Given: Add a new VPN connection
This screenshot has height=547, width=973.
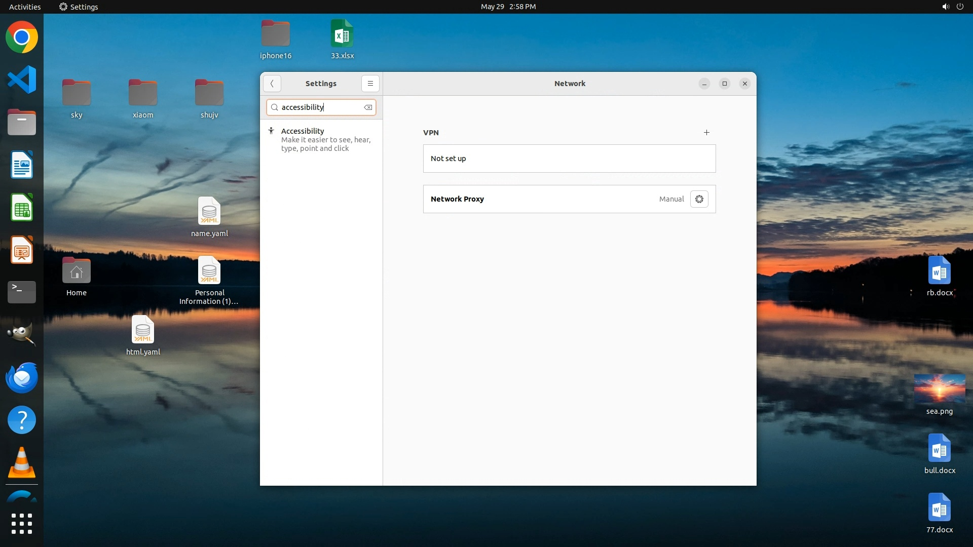Looking at the screenshot, I should click(706, 133).
